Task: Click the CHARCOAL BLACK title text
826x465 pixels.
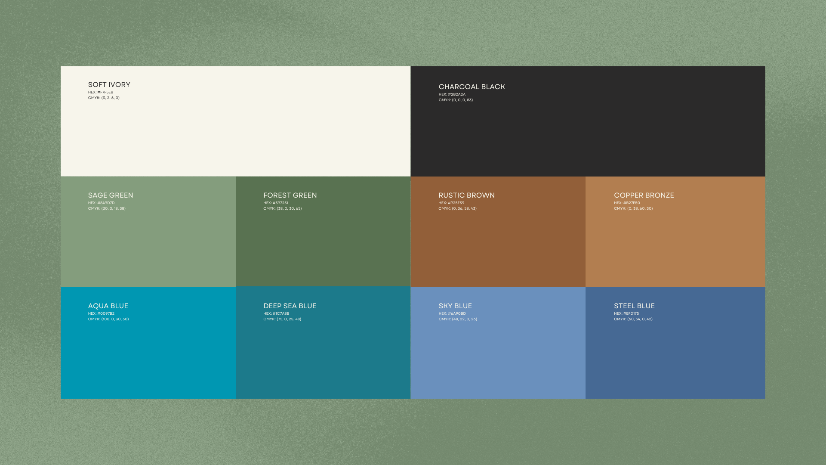Action: tap(472, 87)
